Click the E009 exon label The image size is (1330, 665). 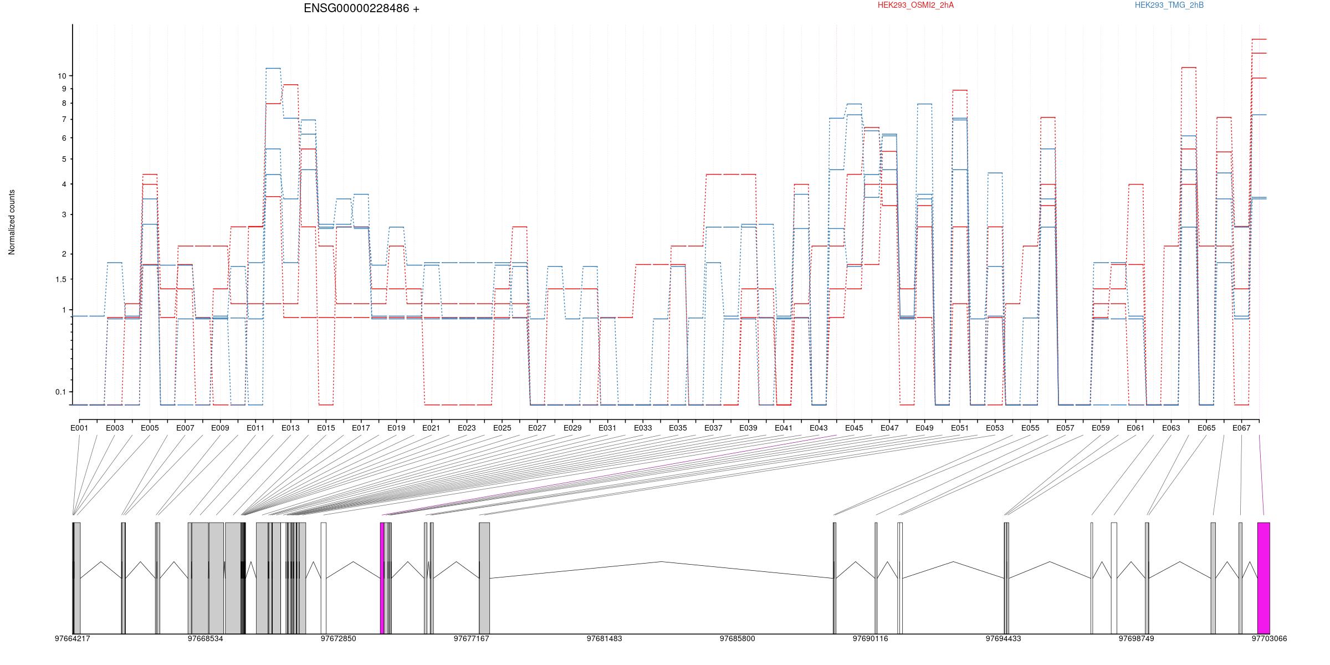point(220,428)
